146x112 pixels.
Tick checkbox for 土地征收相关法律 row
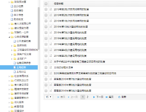46,68
